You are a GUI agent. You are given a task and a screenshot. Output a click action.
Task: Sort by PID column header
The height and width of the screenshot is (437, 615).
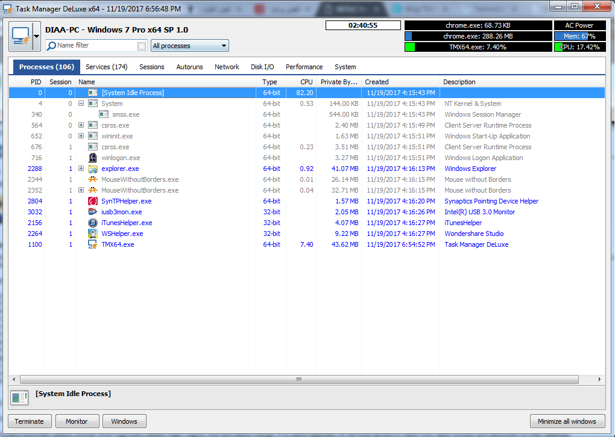(36, 82)
